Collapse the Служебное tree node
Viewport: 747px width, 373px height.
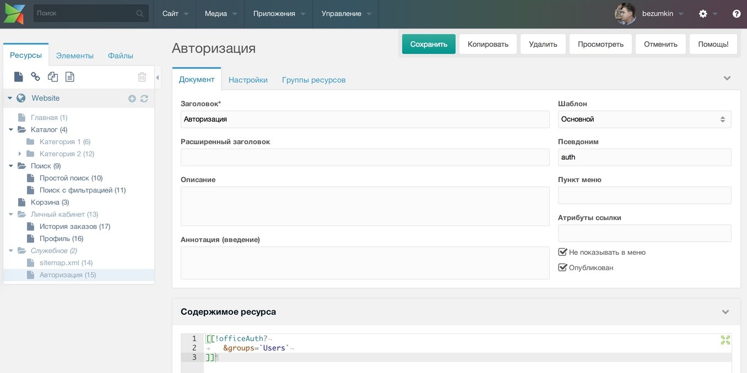pyautogui.click(x=12, y=251)
